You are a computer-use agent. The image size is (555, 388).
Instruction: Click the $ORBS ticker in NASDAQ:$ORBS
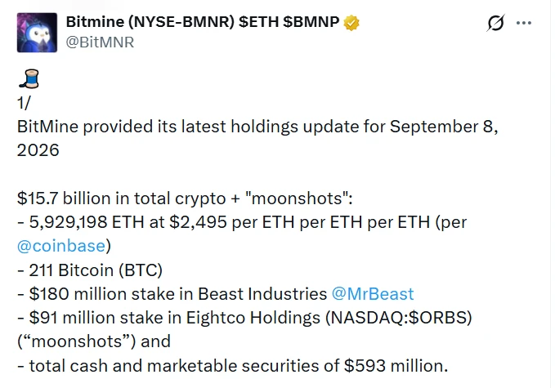tap(437, 318)
